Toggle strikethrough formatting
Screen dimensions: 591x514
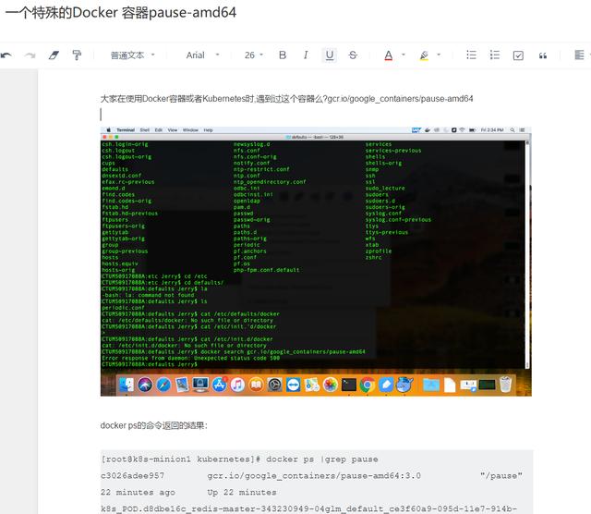point(353,55)
